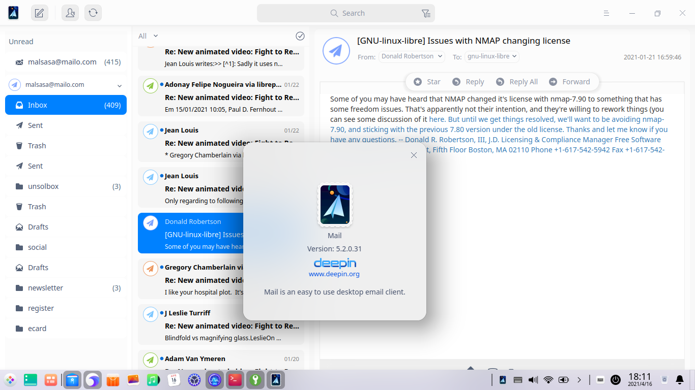Expand the To gnu-linux-libre dropdown
Screen dimensions: 695x390
[x=492, y=56]
